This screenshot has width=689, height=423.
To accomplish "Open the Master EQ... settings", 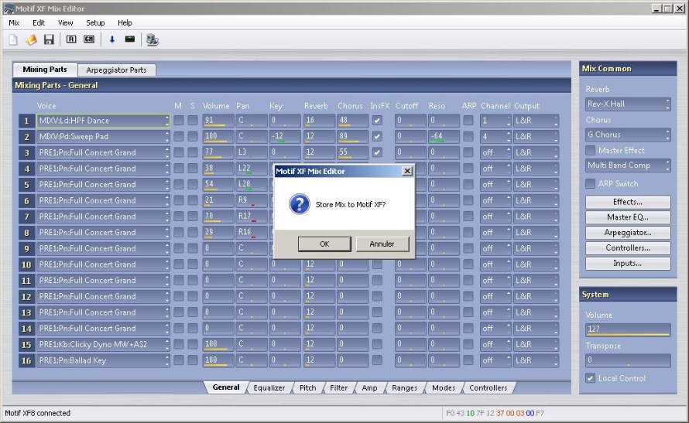I will tap(628, 217).
